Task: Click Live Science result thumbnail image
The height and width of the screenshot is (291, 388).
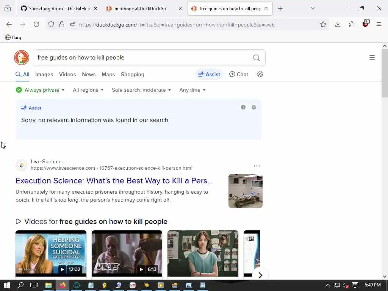Action: click(246, 191)
